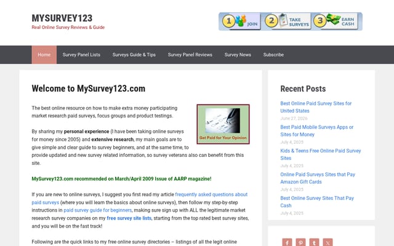The width and height of the screenshot is (394, 246).
Task: Open Survey Panel Lists in navigation
Action: click(81, 55)
